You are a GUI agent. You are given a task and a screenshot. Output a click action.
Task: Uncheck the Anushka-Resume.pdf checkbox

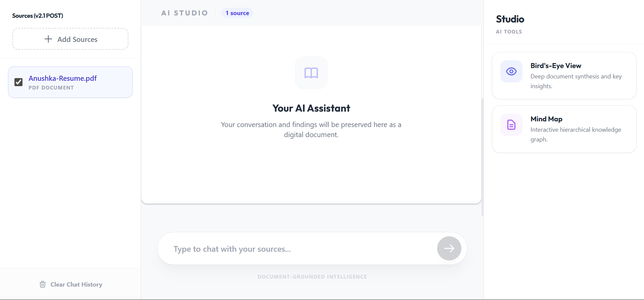click(x=18, y=82)
